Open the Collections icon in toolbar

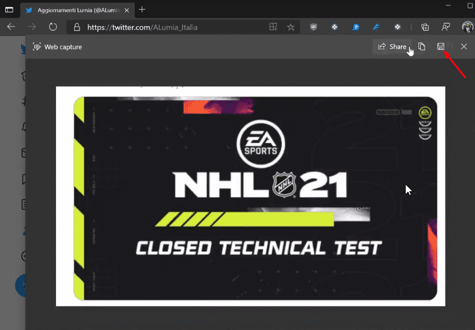[425, 27]
